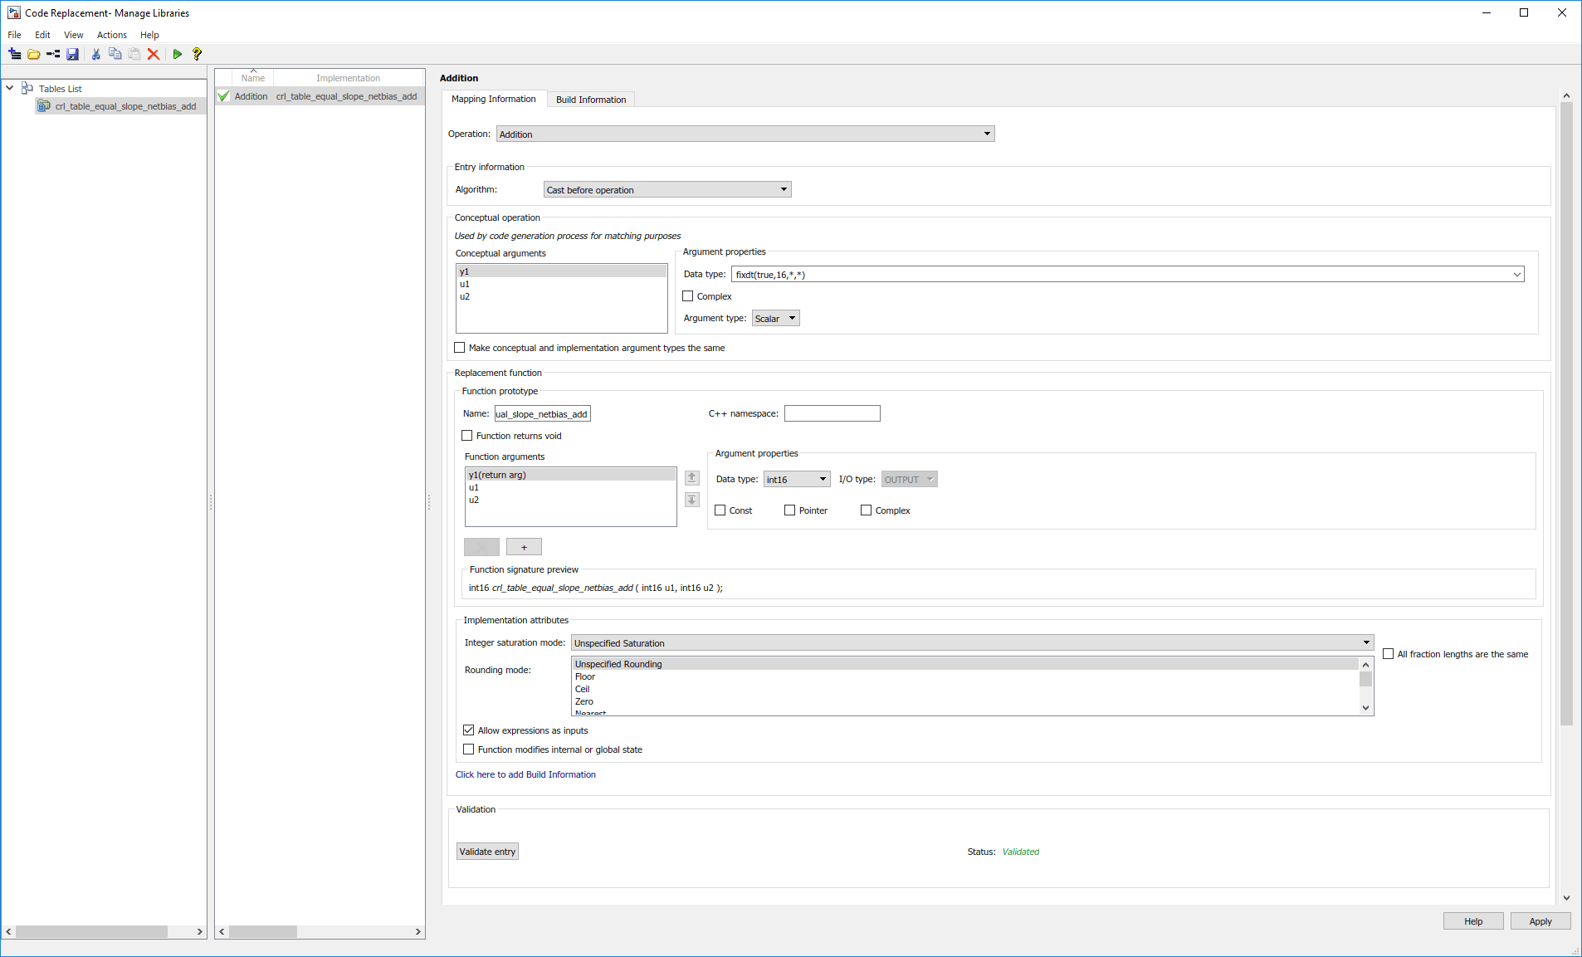Open the Operation dropdown
The image size is (1582, 957).
coord(745,134)
